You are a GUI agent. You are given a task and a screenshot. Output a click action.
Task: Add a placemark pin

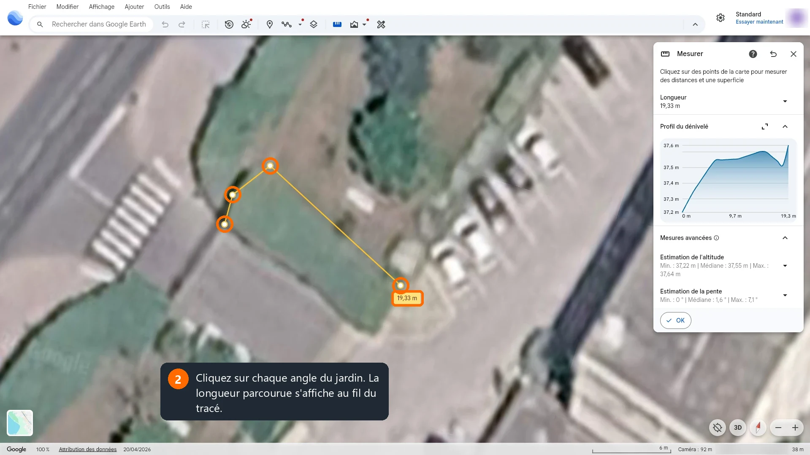click(270, 24)
